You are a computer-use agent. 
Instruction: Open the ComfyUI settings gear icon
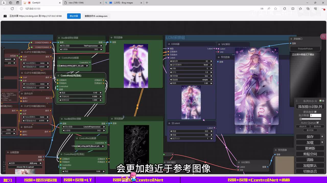coord(323,101)
